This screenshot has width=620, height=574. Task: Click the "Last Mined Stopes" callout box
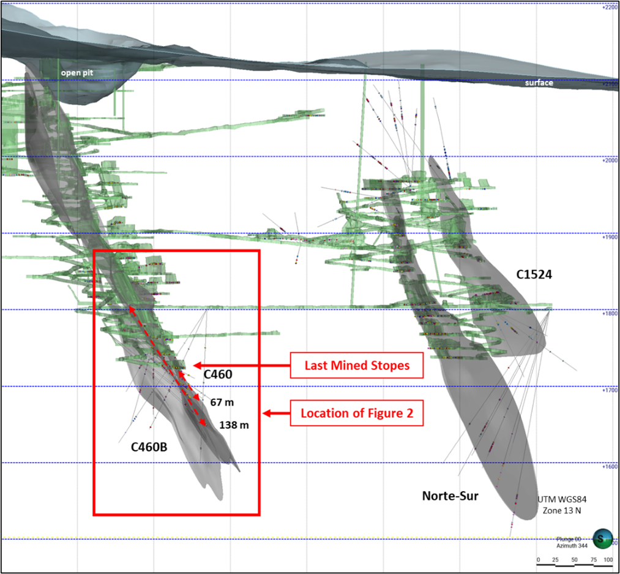pyautogui.click(x=357, y=366)
